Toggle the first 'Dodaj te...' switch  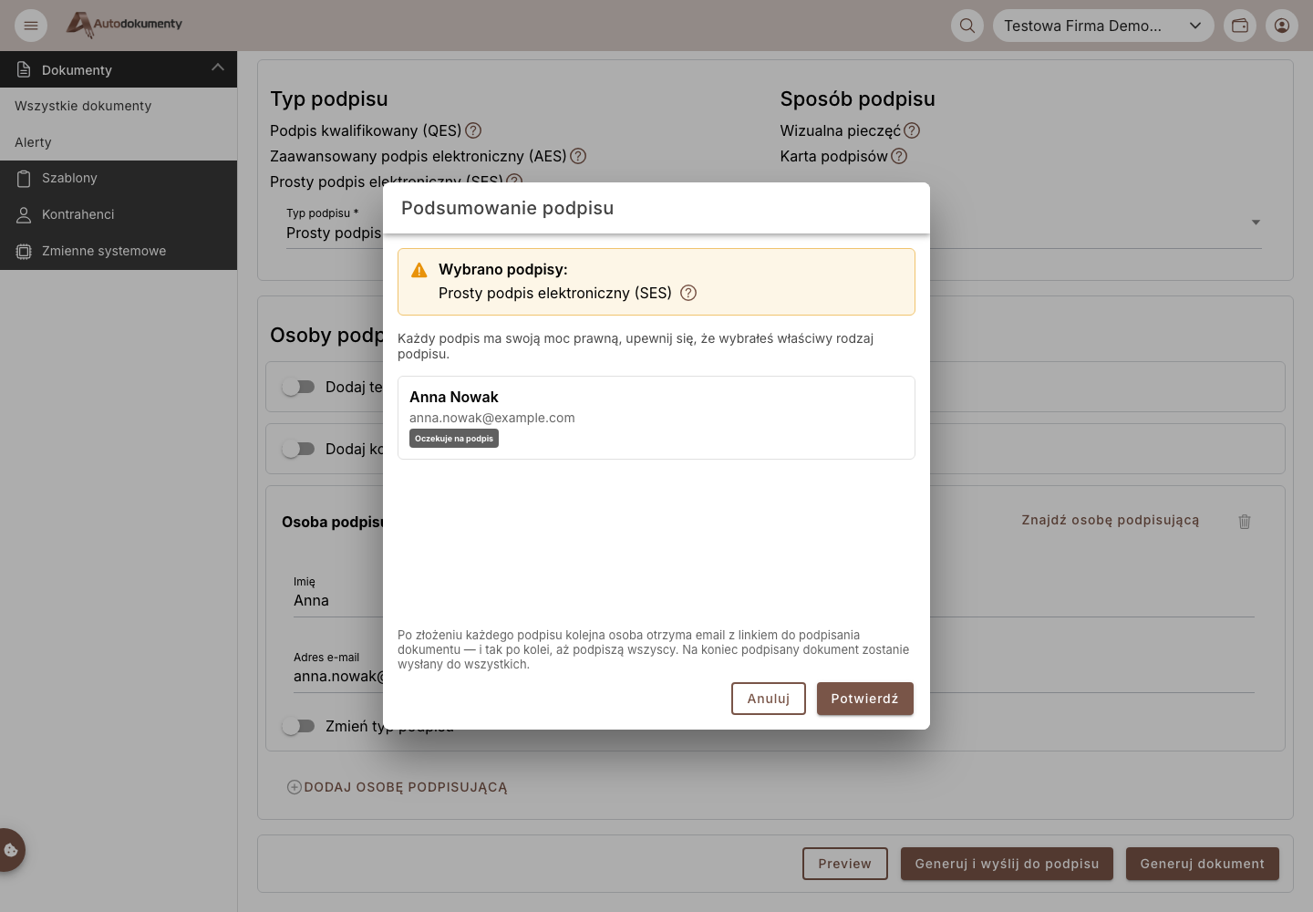[x=298, y=387]
